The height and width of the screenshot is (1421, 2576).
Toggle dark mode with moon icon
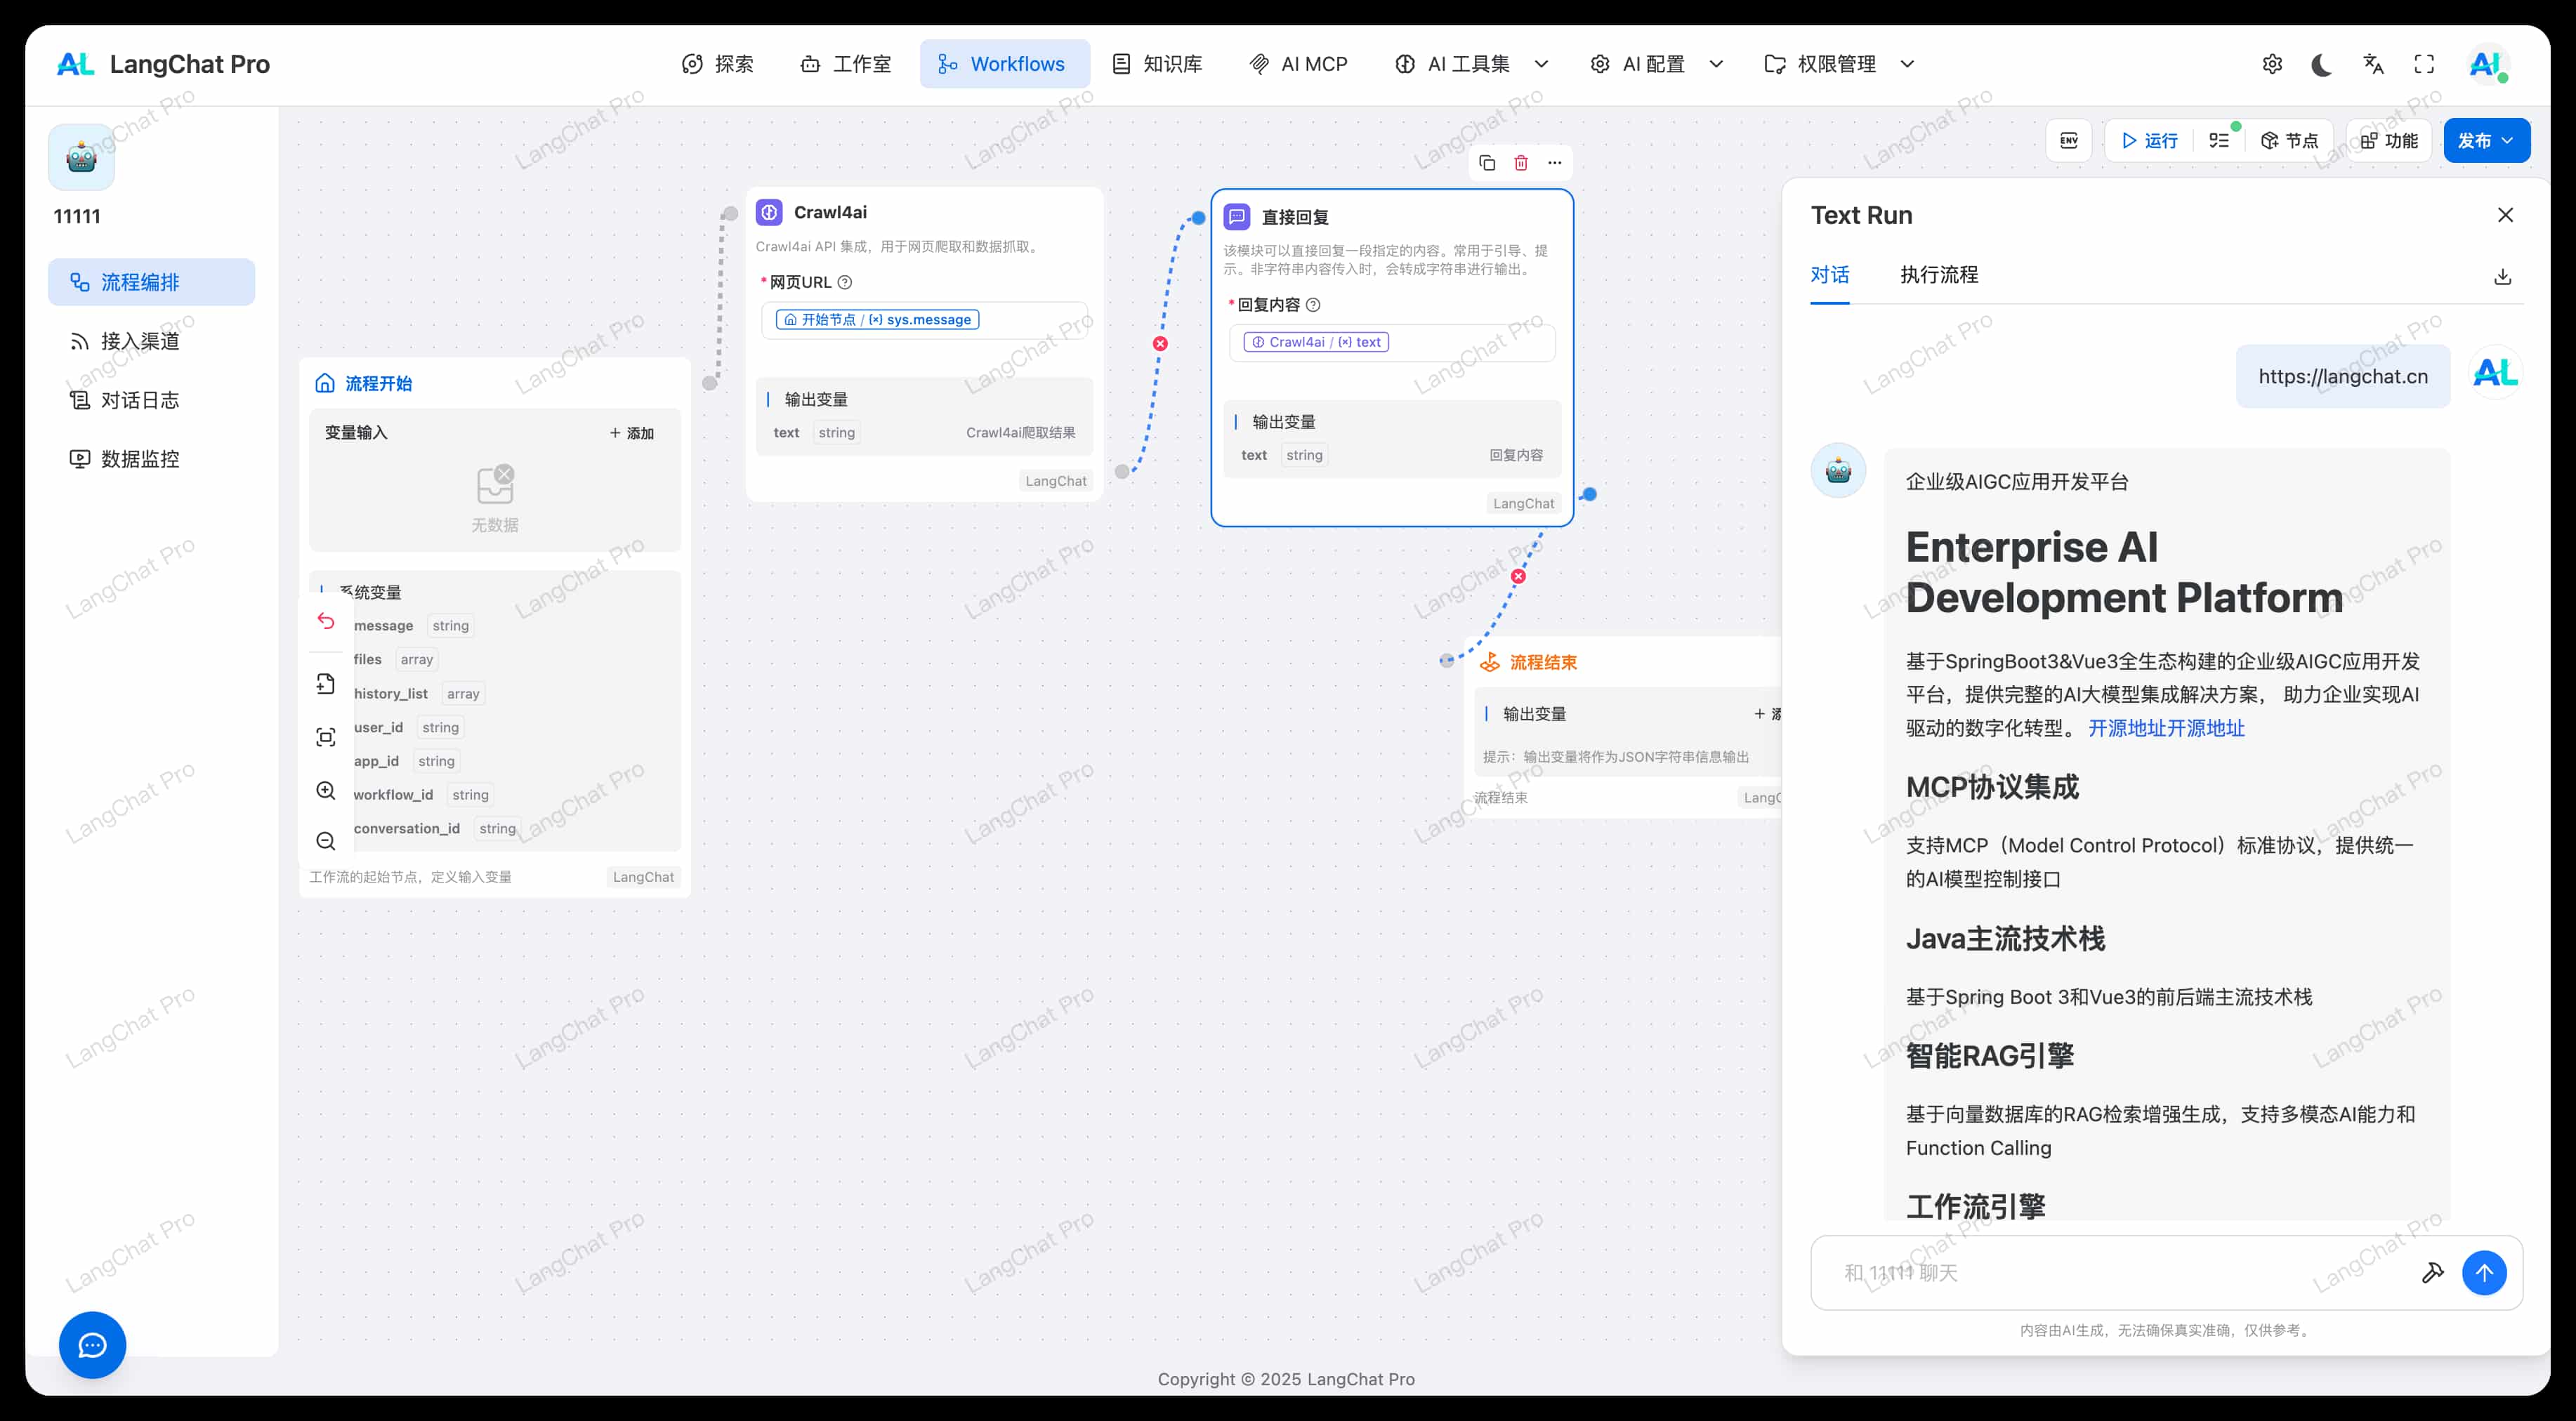2322,65
